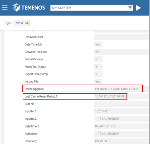Click the Maint Tec Output Y value
The width and height of the screenshot is (150, 144).
pos(98,67)
